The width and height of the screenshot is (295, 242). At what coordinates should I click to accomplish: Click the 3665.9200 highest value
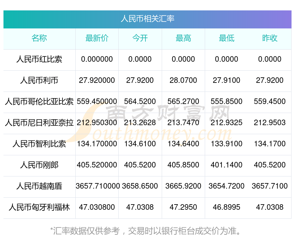[183, 186]
